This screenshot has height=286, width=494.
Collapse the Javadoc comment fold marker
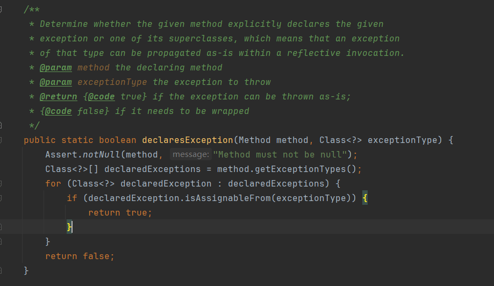[2, 10]
